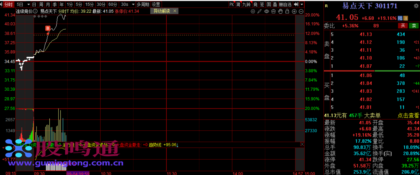The width and height of the screenshot is (420, 175).
Task: Click buy level 1 price 41.06
Action: (x=366, y=76)
